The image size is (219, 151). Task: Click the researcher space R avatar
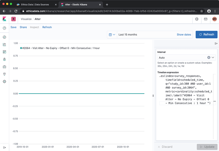pos(14,19)
